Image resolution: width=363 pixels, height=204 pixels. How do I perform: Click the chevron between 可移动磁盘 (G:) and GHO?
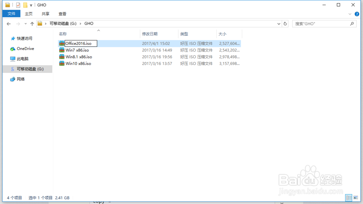(x=80, y=24)
